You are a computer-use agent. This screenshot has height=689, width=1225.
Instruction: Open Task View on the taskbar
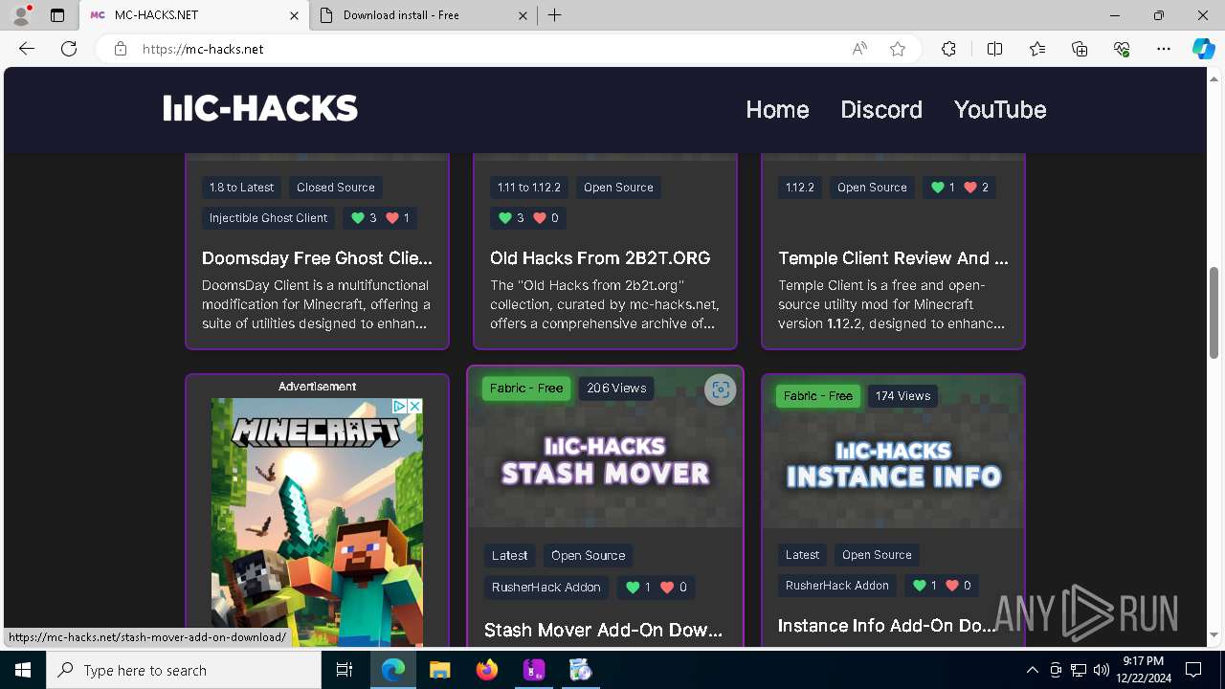[345, 670]
